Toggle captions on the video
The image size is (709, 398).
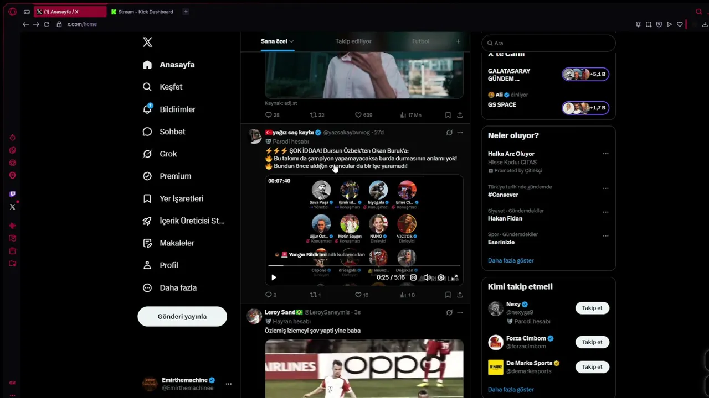coord(413,277)
